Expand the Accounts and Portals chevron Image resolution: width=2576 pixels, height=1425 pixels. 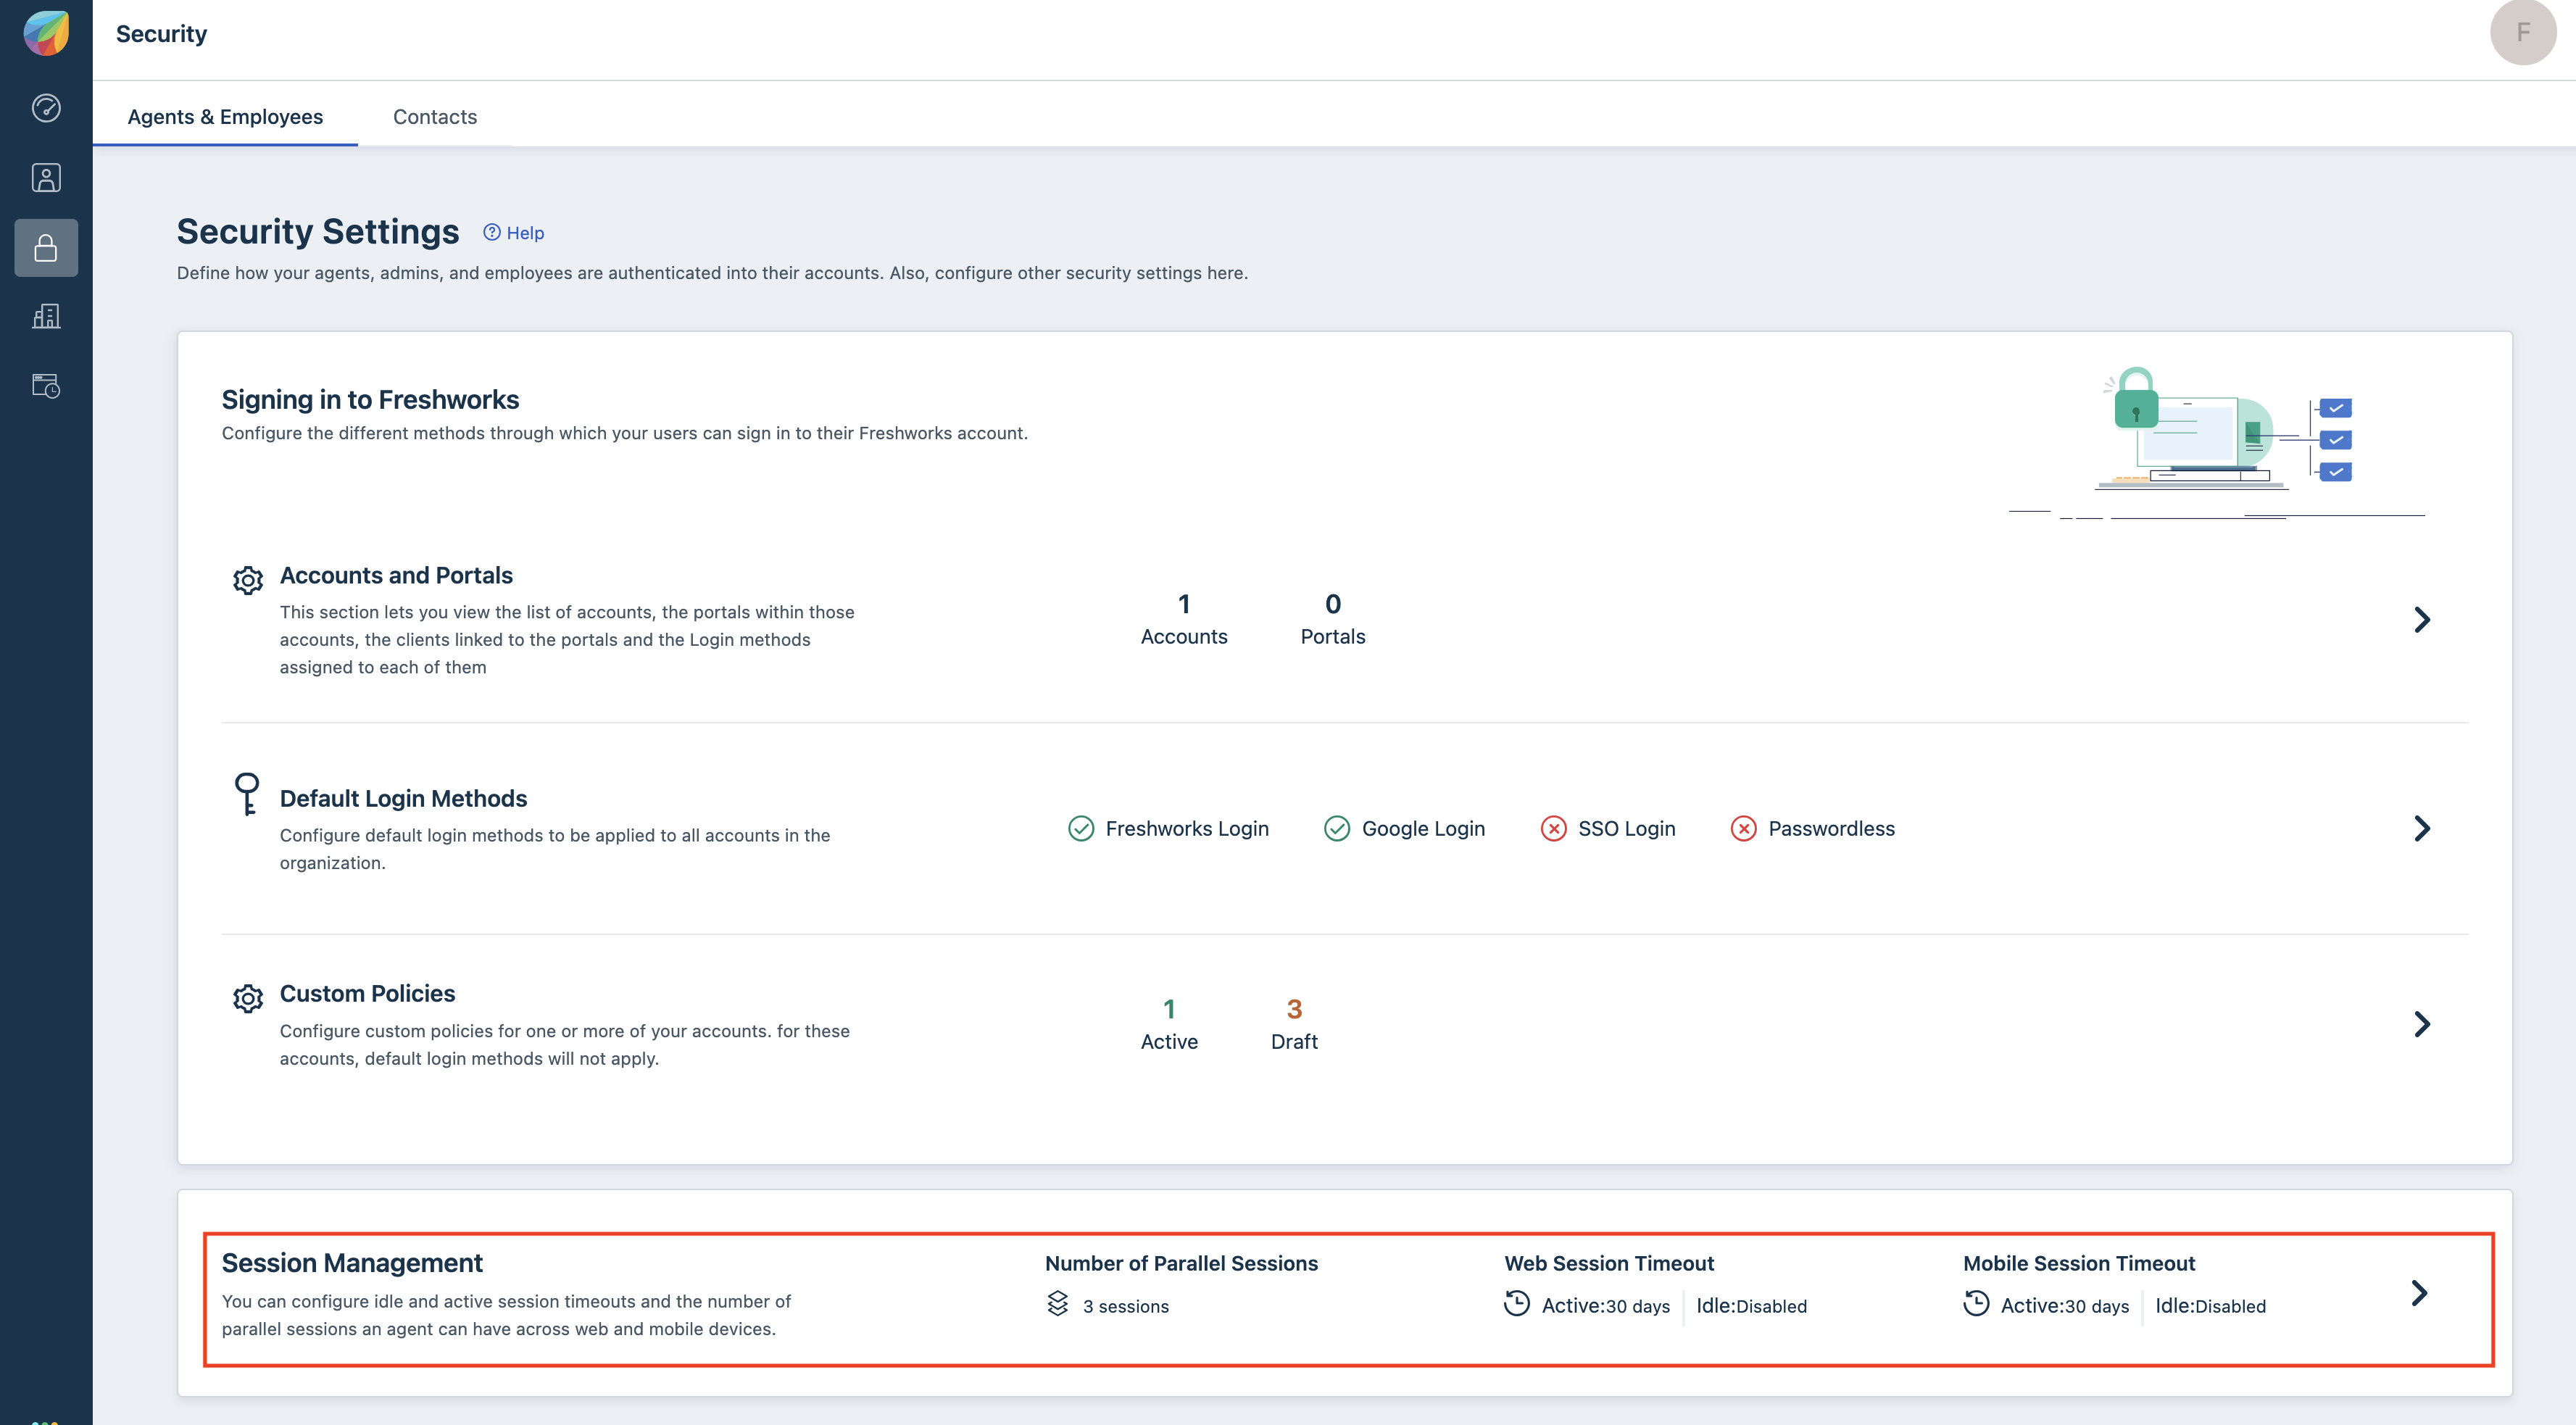tap(2421, 620)
